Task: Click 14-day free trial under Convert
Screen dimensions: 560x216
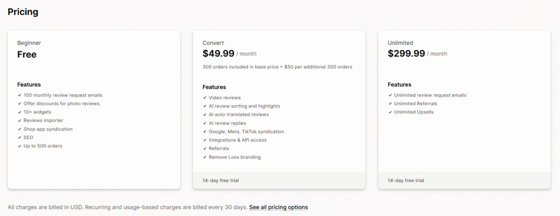Action: [220, 181]
